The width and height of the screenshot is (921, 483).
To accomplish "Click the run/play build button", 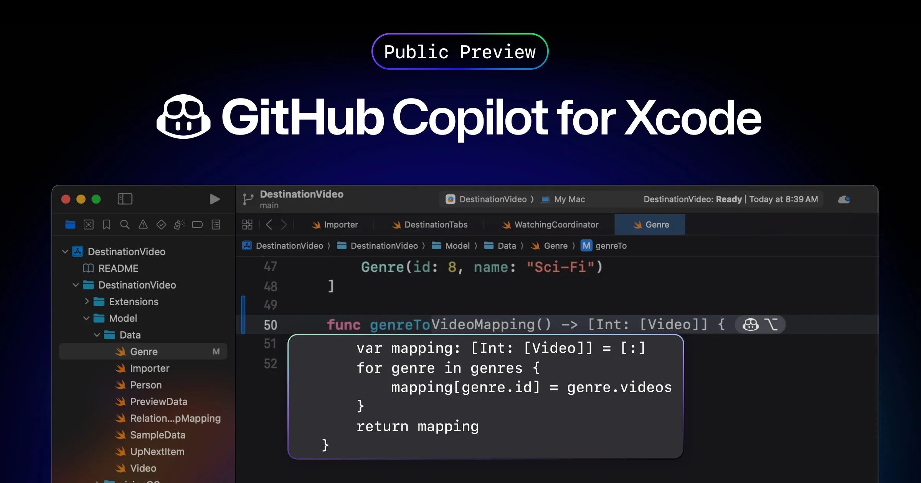I will [x=215, y=199].
